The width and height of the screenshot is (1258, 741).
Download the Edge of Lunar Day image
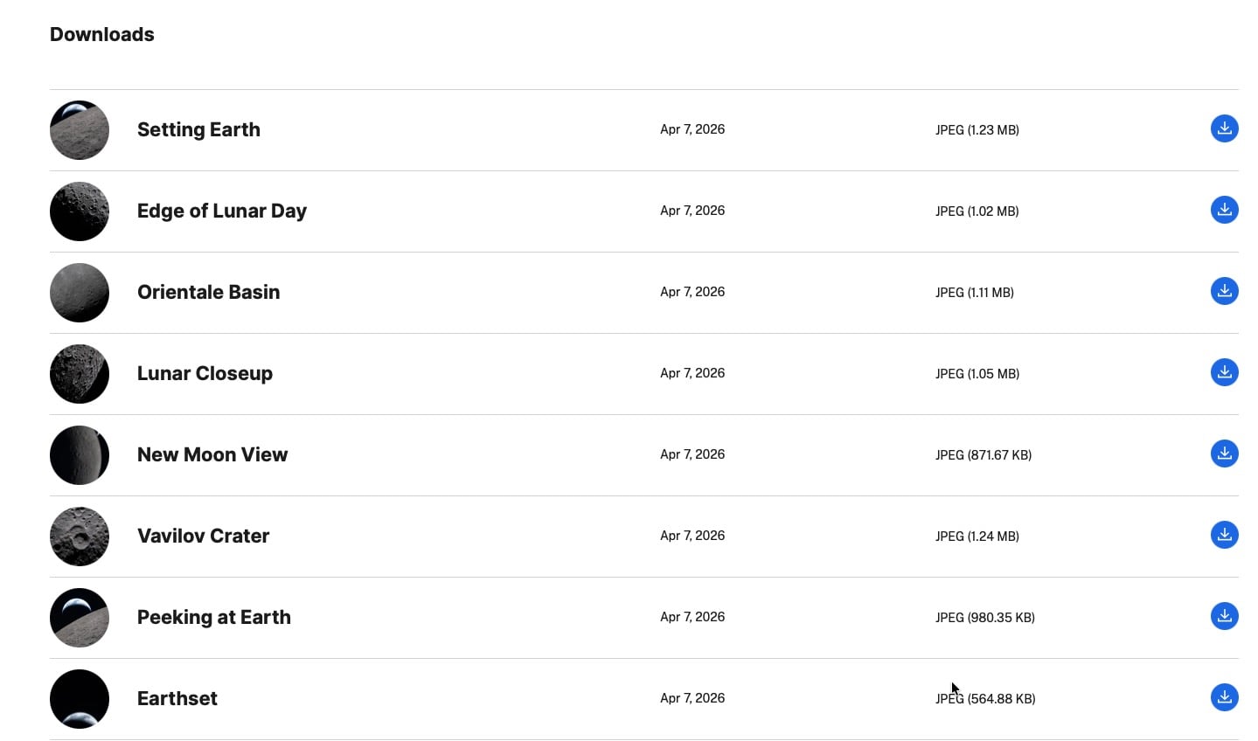(x=1224, y=211)
